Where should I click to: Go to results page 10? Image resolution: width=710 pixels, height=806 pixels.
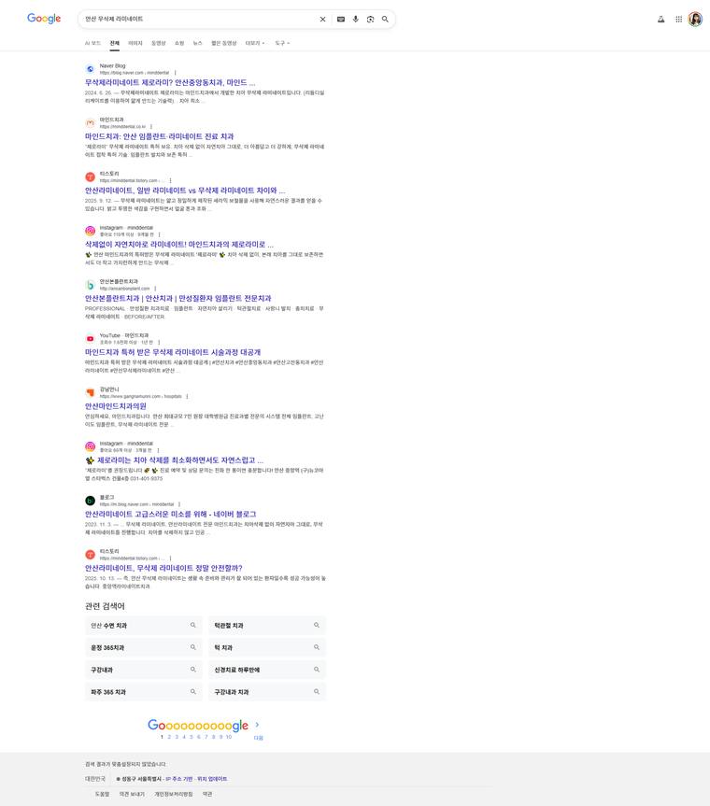pyautogui.click(x=229, y=737)
